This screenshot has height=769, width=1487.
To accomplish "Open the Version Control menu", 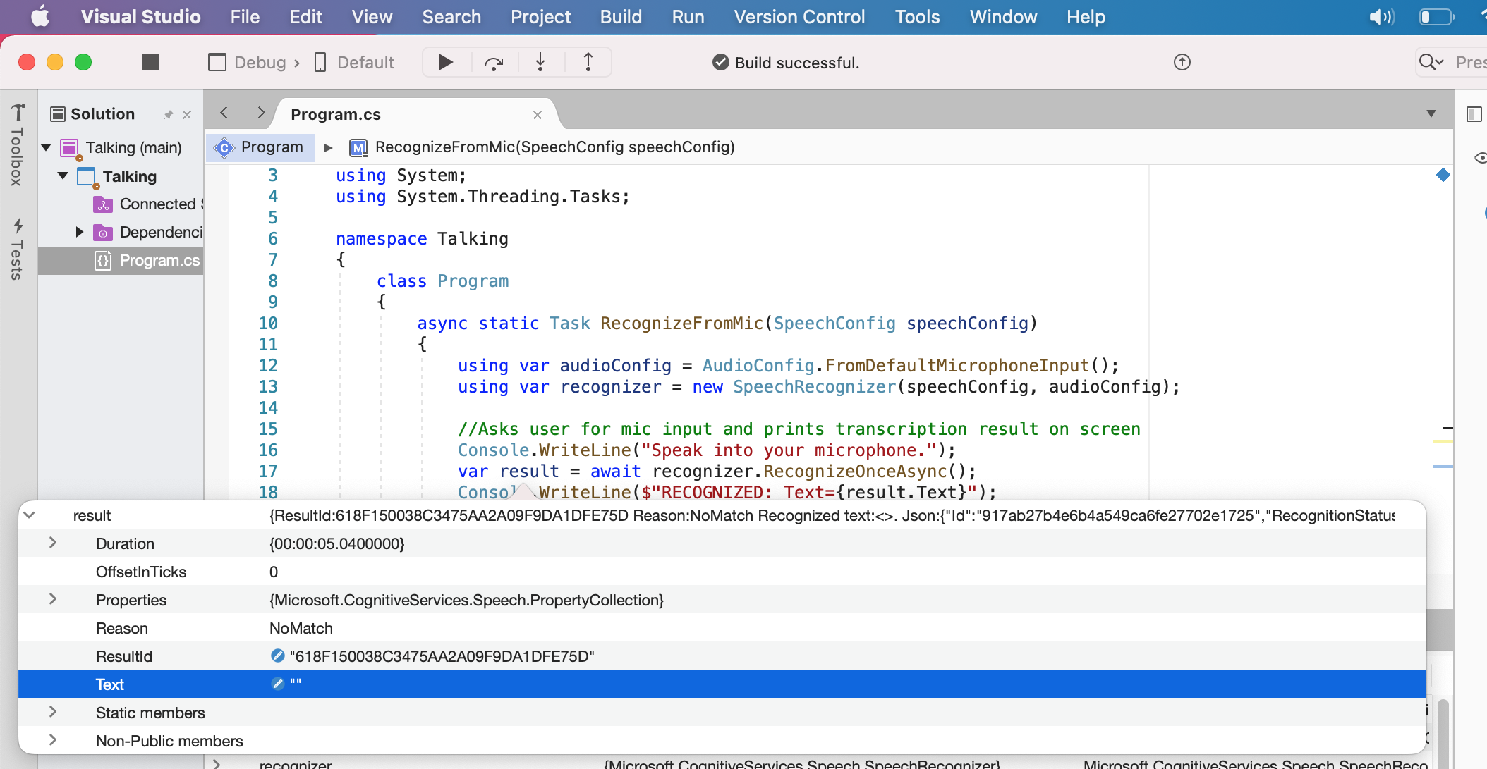I will point(799,16).
